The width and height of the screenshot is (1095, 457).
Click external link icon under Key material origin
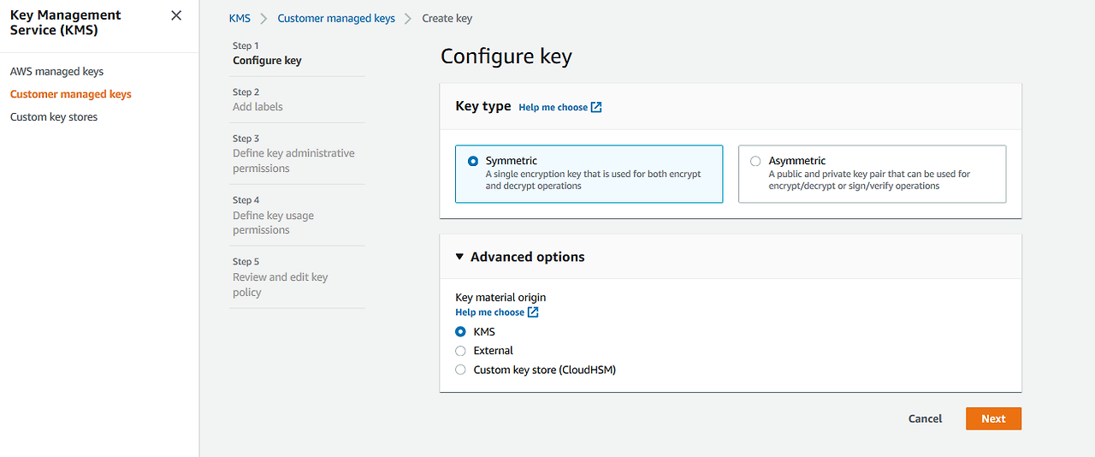pyautogui.click(x=533, y=312)
